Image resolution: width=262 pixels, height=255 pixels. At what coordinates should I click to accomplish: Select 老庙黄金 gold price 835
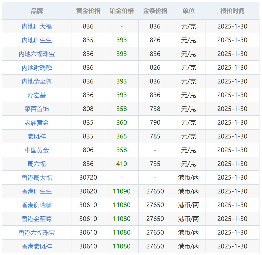click(88, 123)
